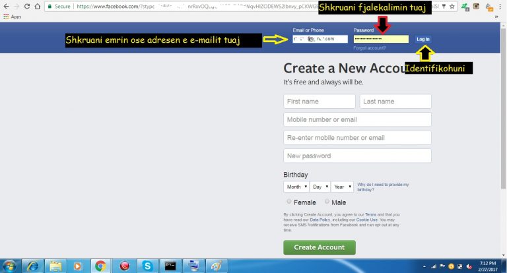Click the Email or Phone login field
The height and width of the screenshot is (273, 507).
(320, 39)
